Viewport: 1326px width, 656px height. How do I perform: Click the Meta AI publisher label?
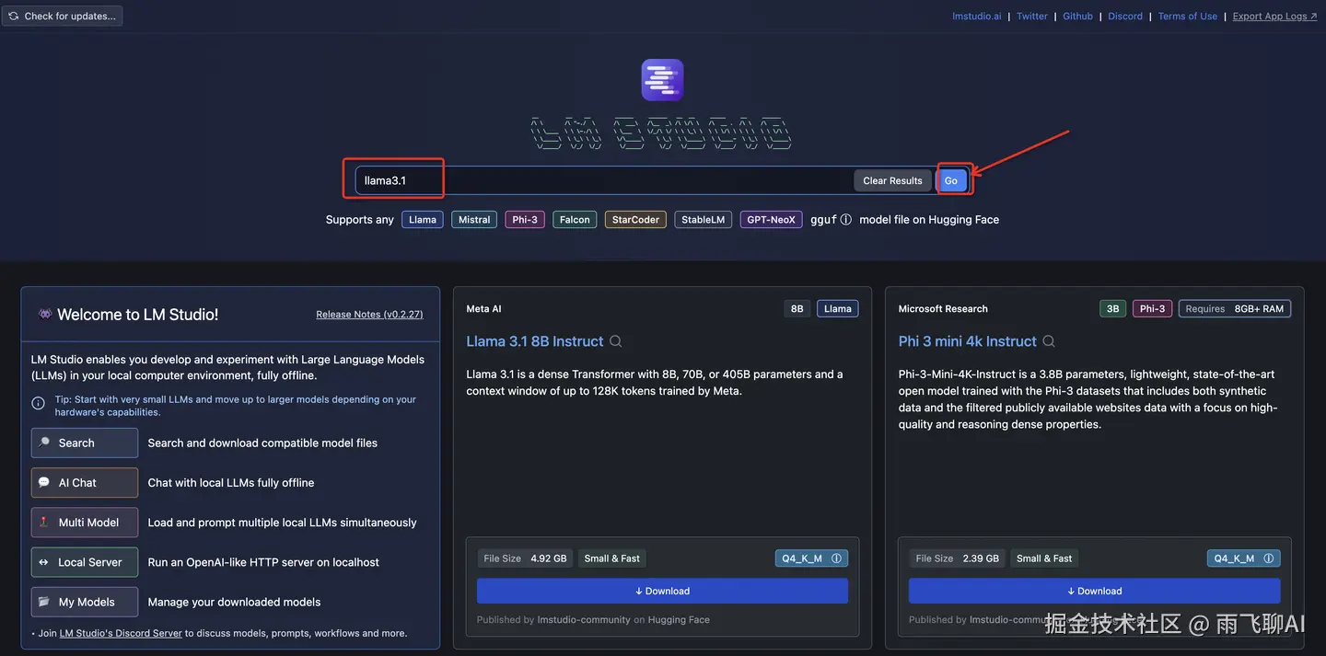(x=483, y=309)
